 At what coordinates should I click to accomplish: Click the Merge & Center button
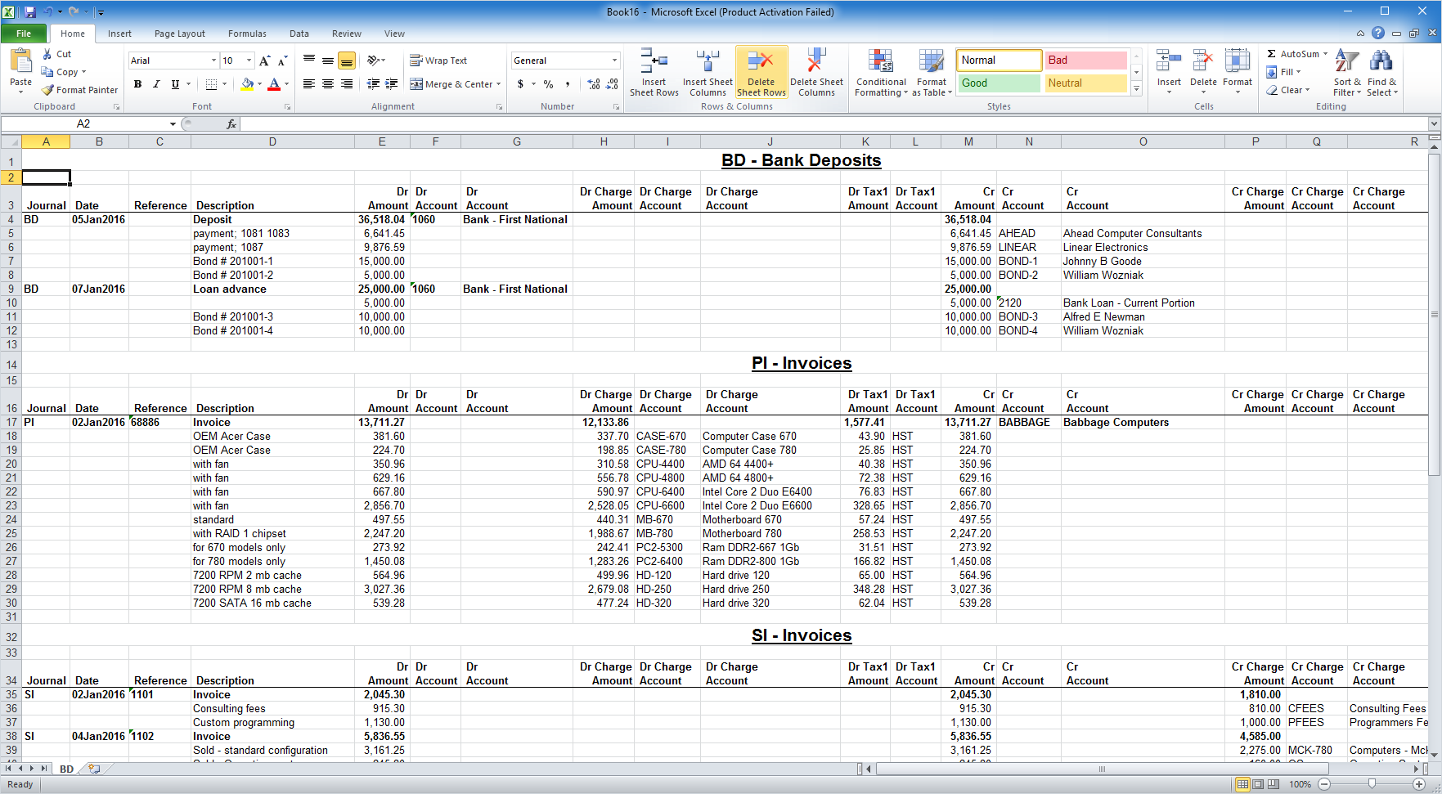tap(456, 84)
